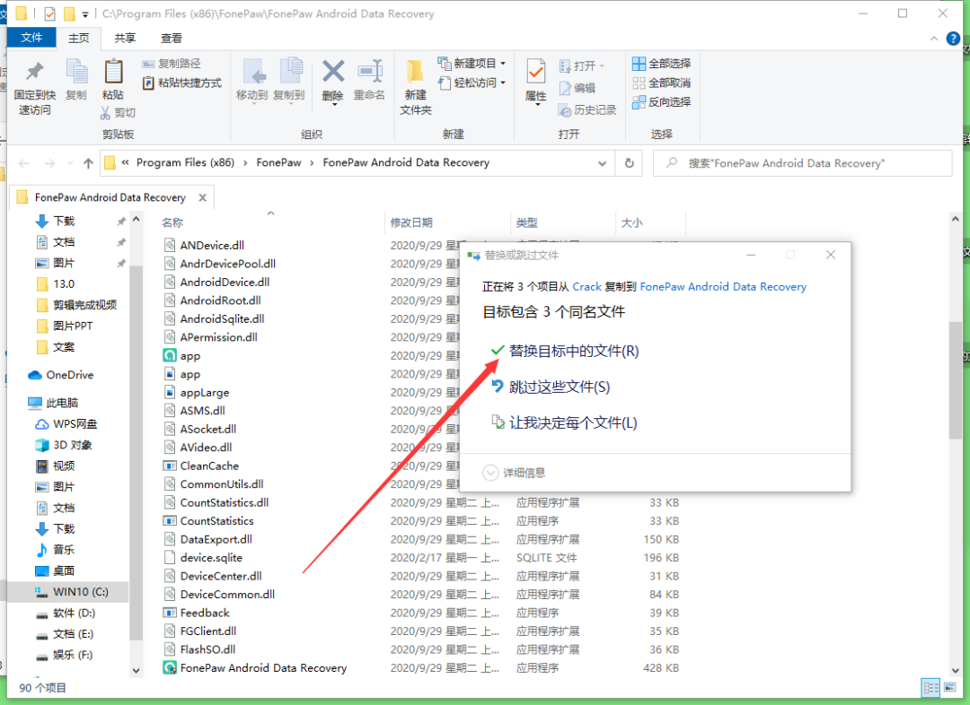970x705 pixels.
Task: Collapse the ribbon with chevron
Action: tap(933, 39)
